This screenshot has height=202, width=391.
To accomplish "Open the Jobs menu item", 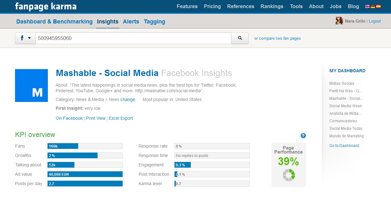I will [x=336, y=6].
